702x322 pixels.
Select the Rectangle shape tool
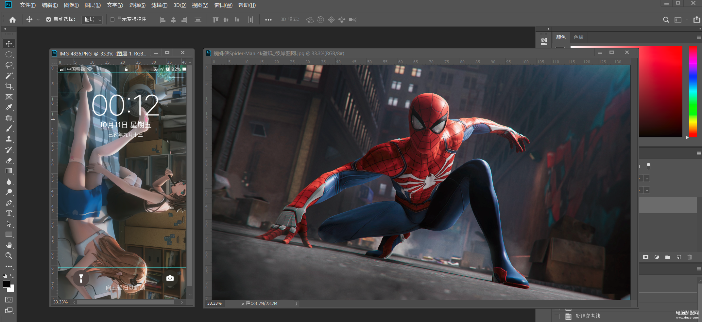[9, 235]
